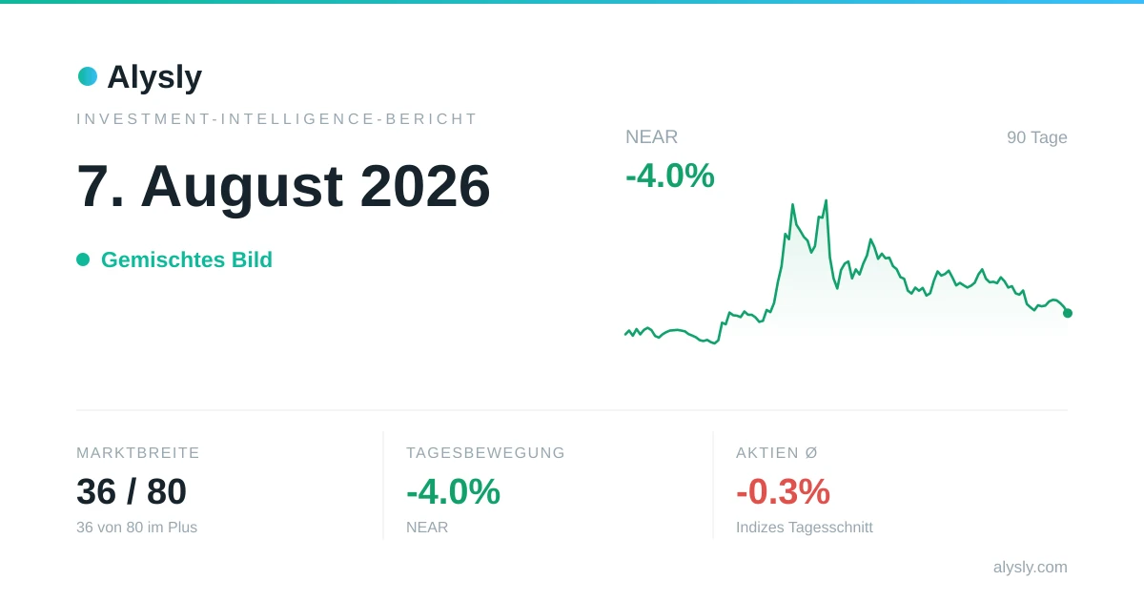Select the Aktien Ø heading
Image resolution: width=1144 pixels, height=601 pixels.
pos(777,453)
